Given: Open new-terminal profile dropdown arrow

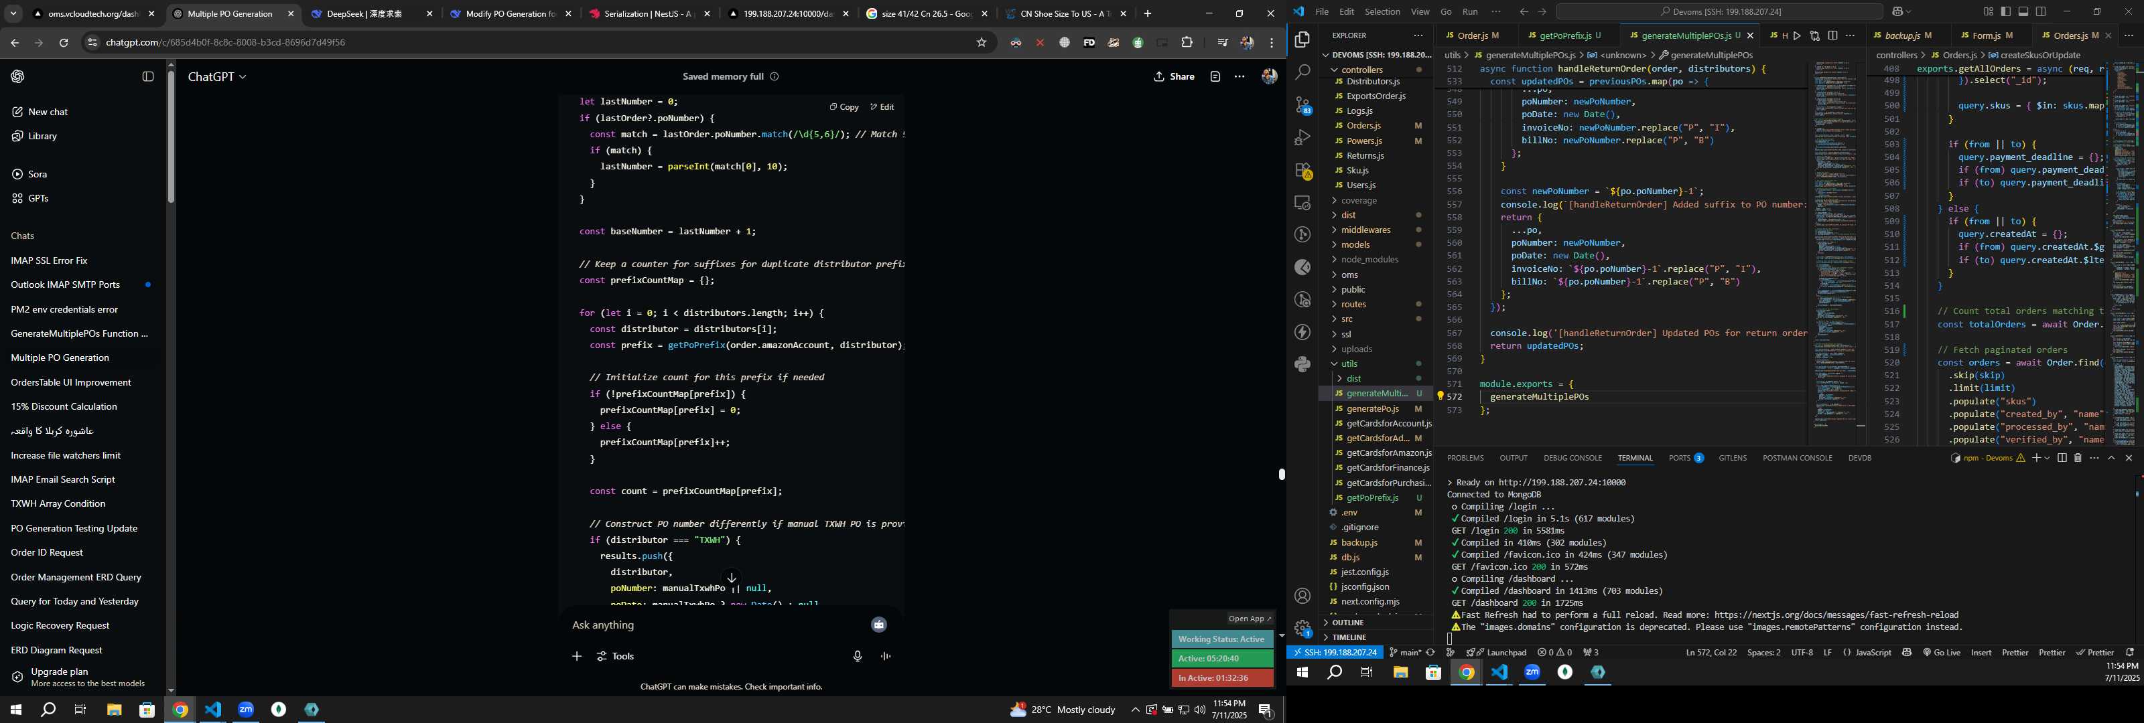Looking at the screenshot, I should click(2047, 459).
